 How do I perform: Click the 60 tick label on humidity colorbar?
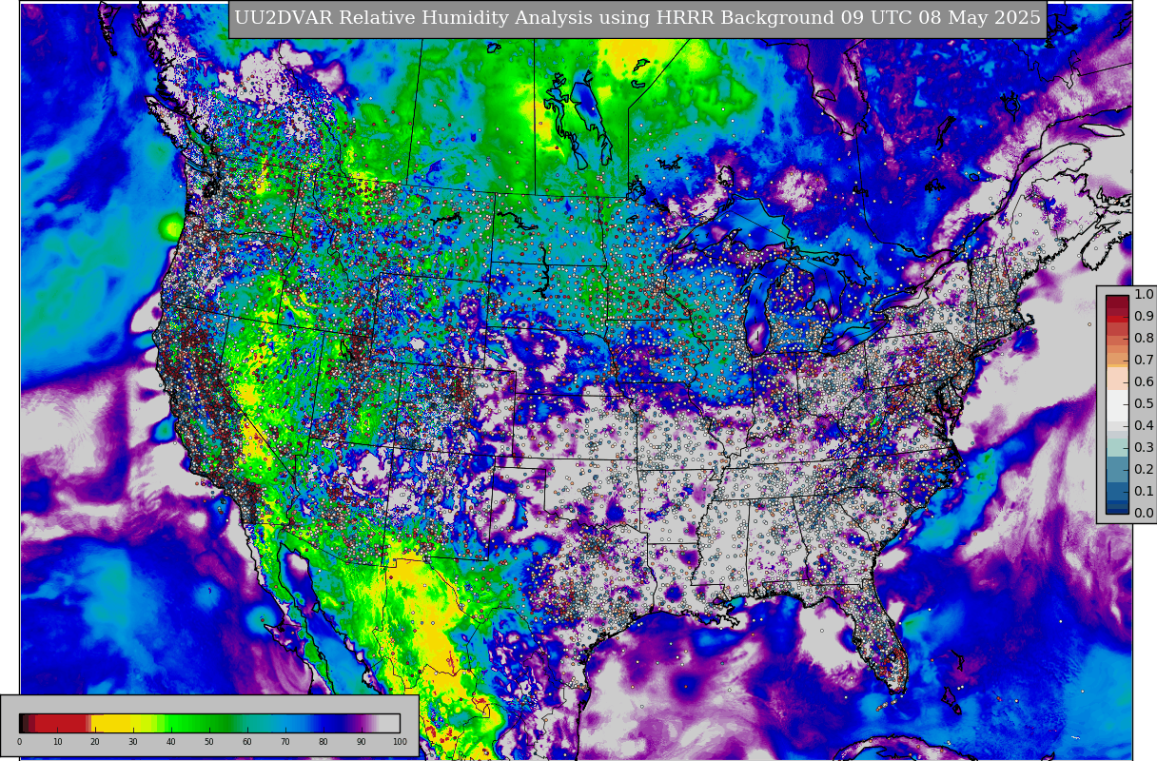coord(247,742)
